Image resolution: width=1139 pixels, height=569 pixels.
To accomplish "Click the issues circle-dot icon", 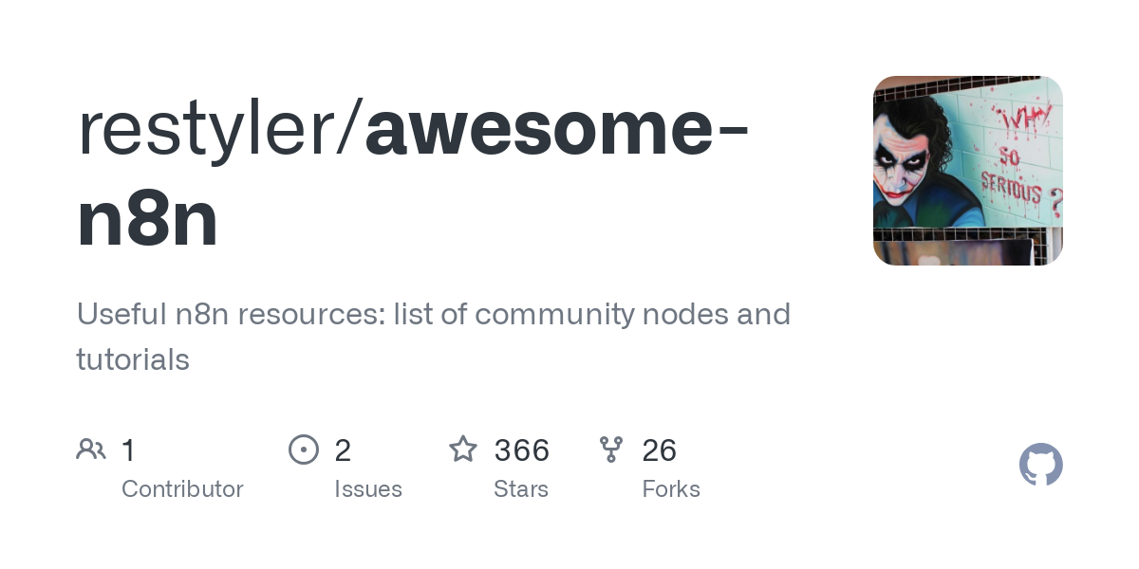I will [303, 449].
